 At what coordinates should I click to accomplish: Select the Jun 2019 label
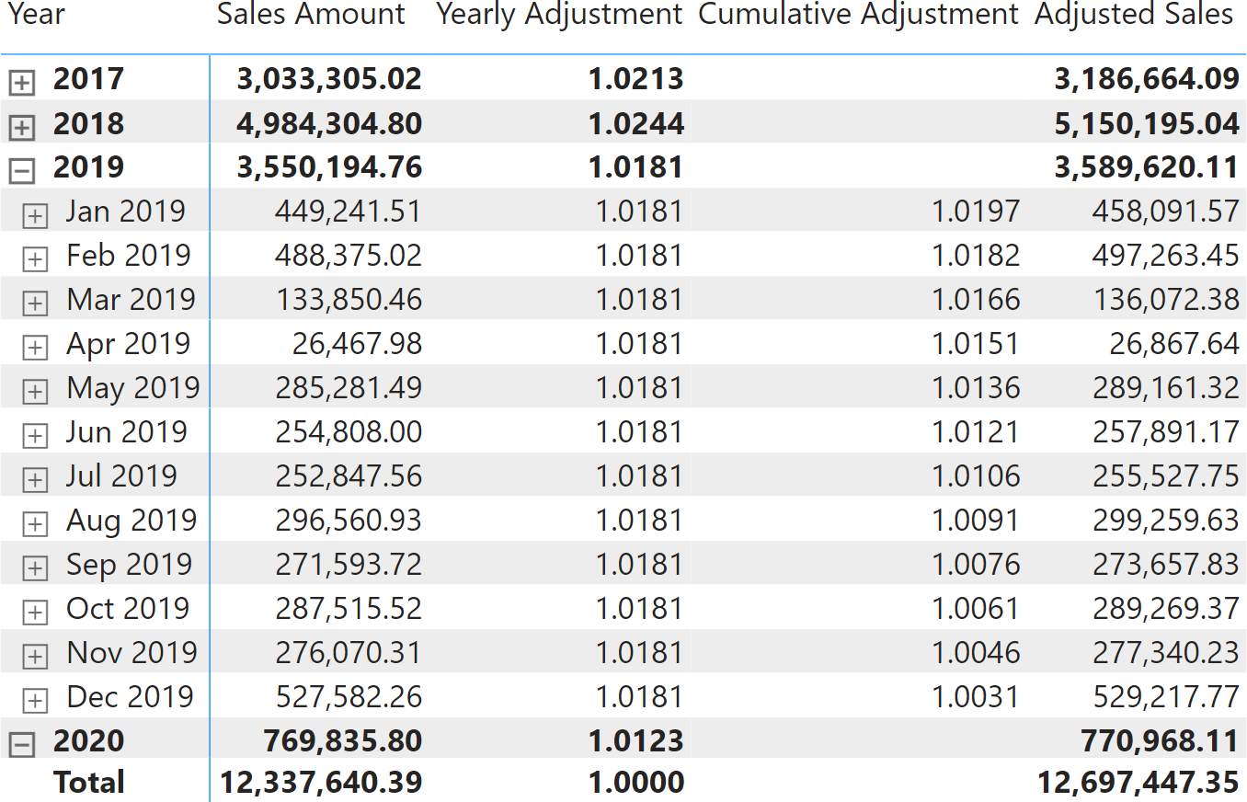click(x=127, y=432)
